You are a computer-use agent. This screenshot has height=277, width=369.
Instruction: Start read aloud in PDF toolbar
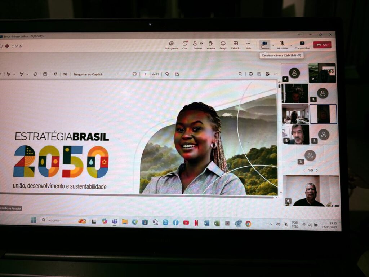click(x=55, y=74)
